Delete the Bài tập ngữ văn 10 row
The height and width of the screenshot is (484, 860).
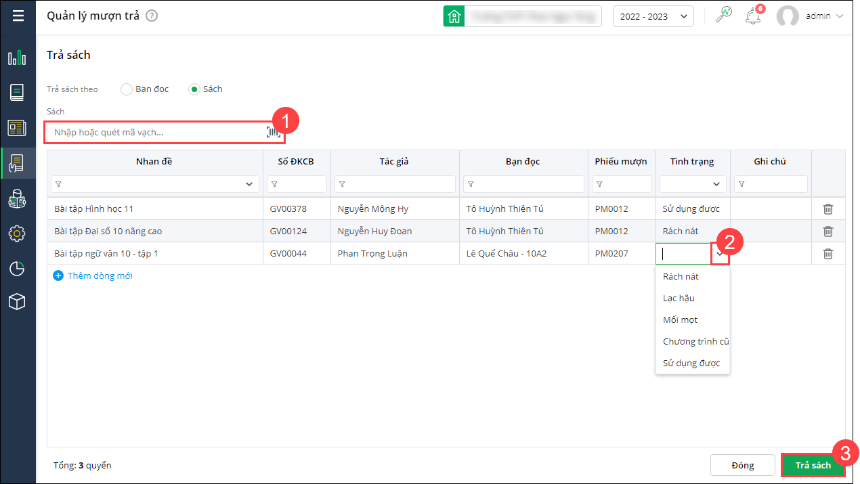(x=827, y=254)
